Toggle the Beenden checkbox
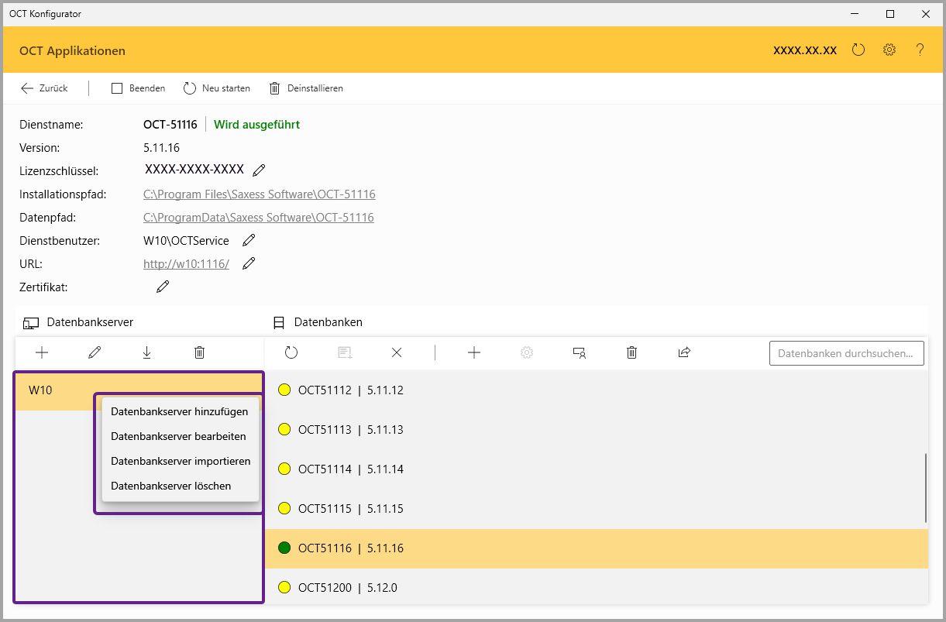Screen dimensions: 946x622 (x=117, y=88)
